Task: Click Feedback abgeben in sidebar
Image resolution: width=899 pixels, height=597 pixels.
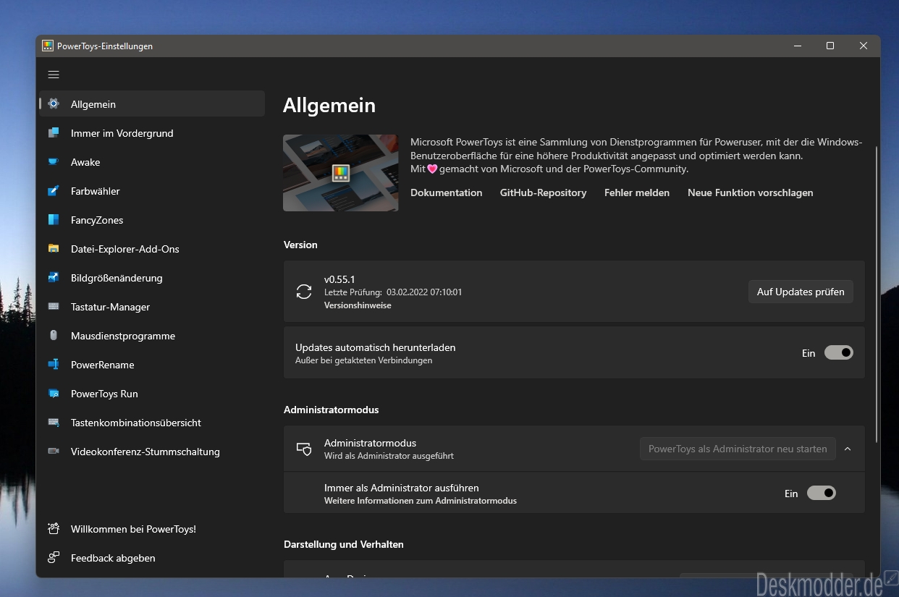Action: pyautogui.click(x=152, y=558)
